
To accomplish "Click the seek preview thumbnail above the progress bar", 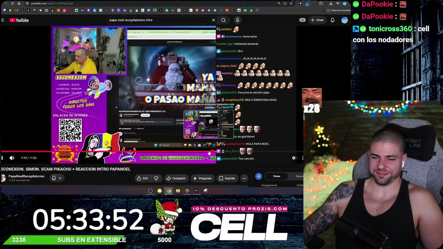I will [208, 124].
